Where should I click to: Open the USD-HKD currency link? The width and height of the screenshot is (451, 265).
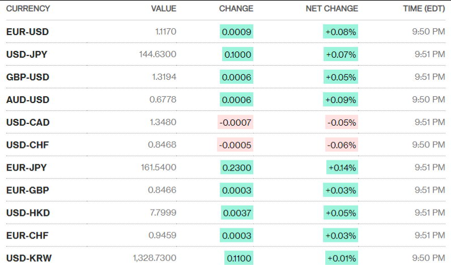pos(27,213)
